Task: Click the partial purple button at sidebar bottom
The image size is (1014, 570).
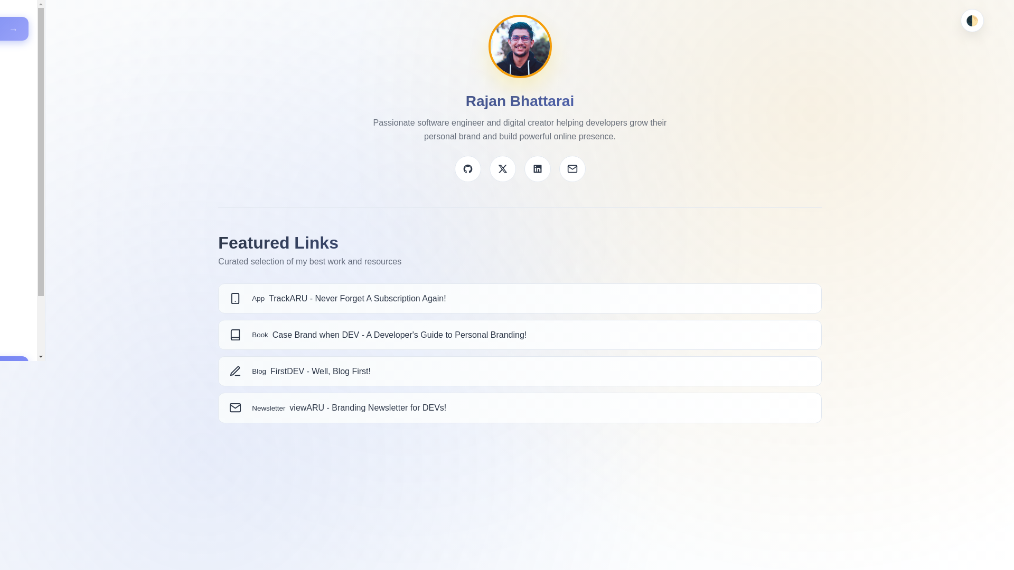Action: (x=14, y=359)
